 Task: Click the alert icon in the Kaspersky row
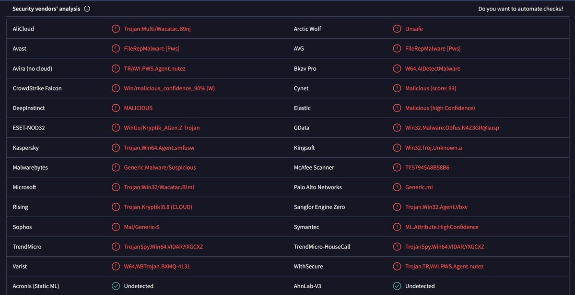coord(116,148)
